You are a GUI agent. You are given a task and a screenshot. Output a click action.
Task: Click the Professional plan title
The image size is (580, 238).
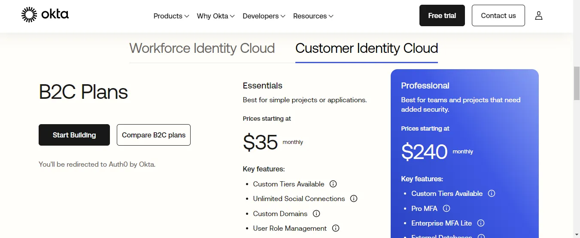[425, 85]
